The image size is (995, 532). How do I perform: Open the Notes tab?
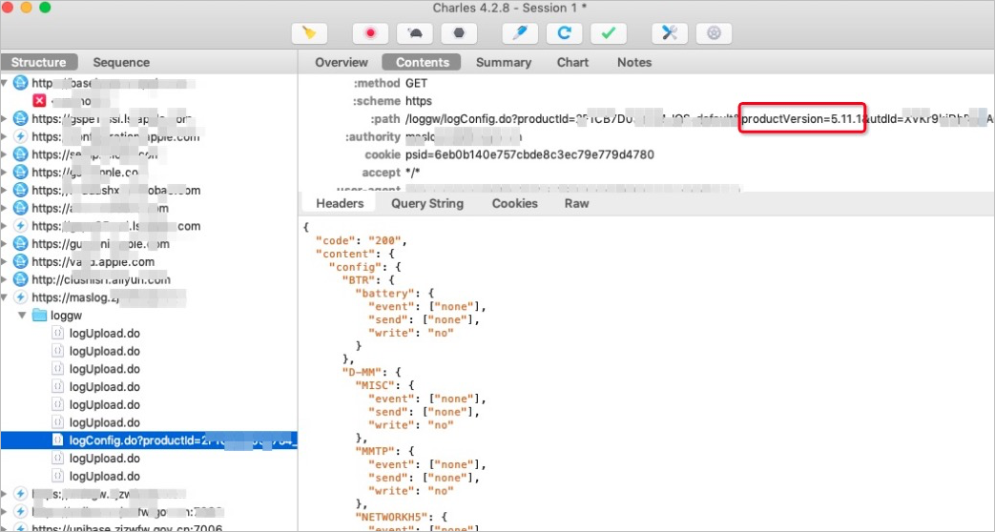[x=634, y=62]
